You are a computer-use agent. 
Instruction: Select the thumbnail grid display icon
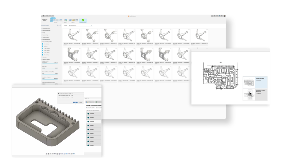[51, 20]
